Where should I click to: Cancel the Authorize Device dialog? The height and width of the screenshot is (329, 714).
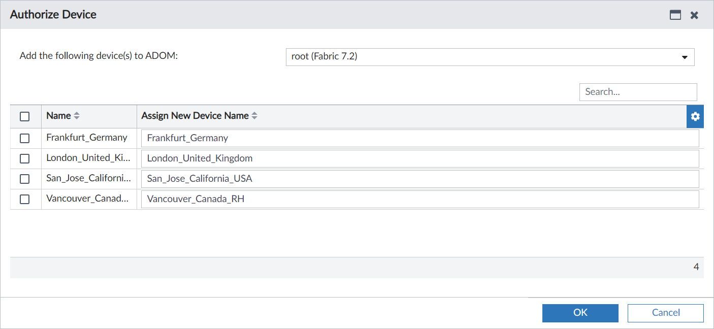click(665, 313)
